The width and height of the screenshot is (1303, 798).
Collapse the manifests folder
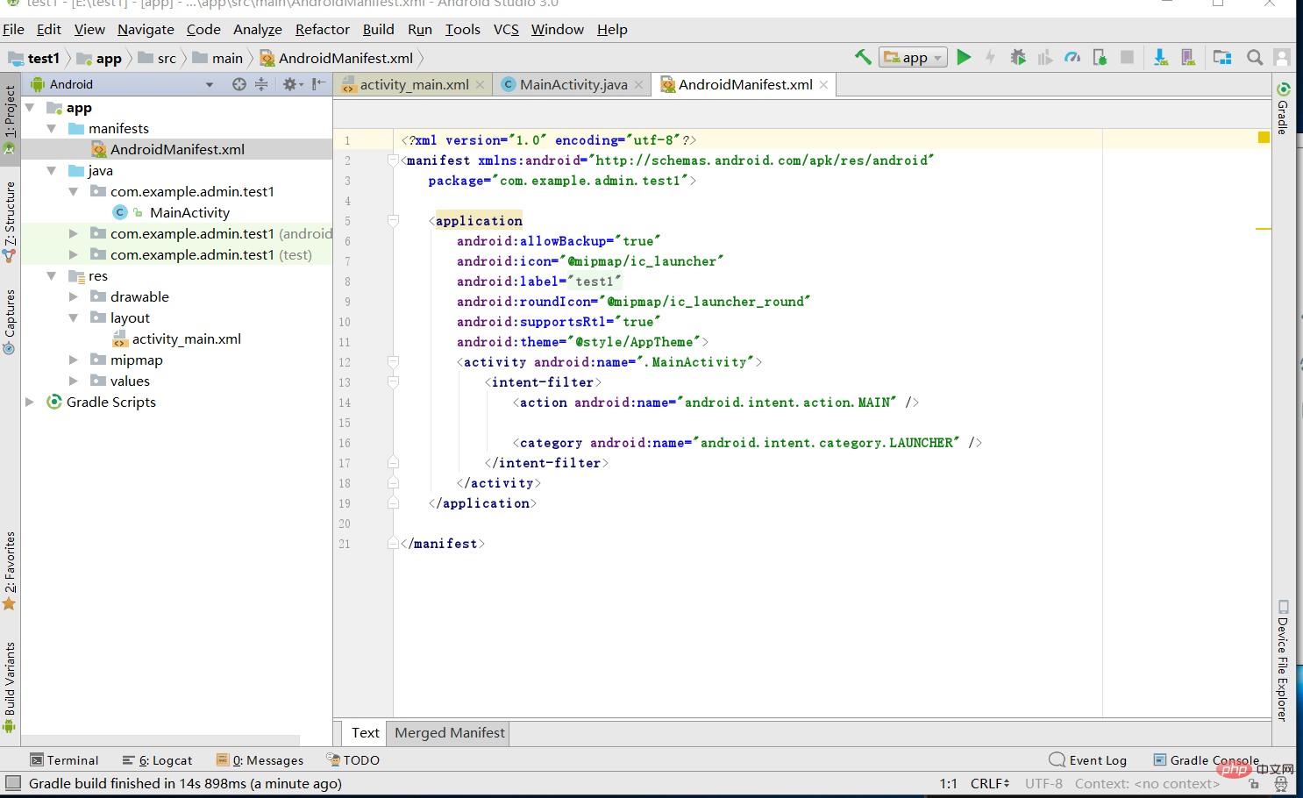point(52,128)
